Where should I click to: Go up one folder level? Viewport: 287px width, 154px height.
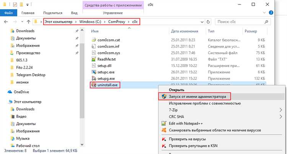click(x=28, y=22)
